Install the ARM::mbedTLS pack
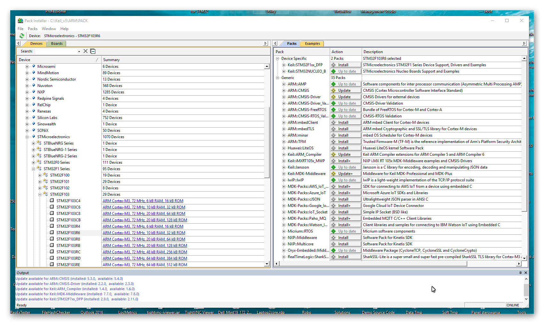This screenshot has height=324, width=544. point(346,129)
